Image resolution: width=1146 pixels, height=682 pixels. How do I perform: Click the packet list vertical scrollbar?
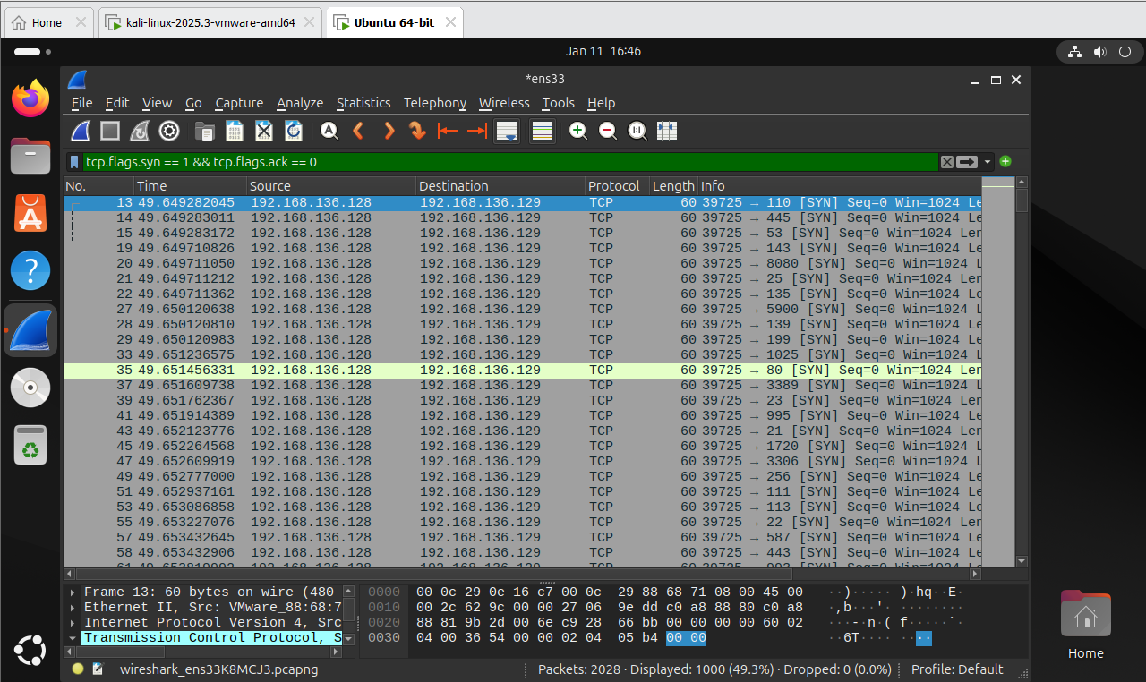[x=1022, y=373]
